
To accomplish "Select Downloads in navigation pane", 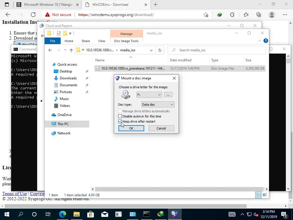I will coord(68,78).
